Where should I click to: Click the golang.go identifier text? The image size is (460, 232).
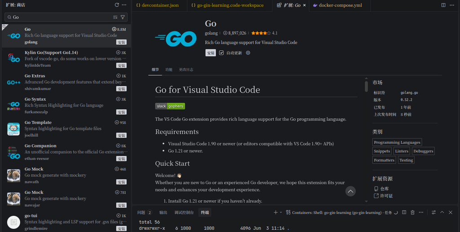point(409,93)
